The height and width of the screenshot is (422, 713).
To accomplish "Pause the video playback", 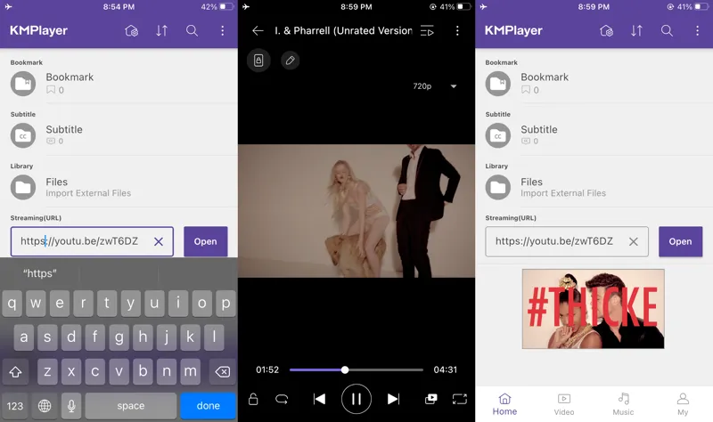I will [x=356, y=399].
